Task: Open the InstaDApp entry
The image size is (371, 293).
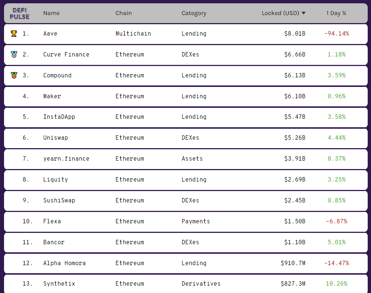Action: point(186,117)
